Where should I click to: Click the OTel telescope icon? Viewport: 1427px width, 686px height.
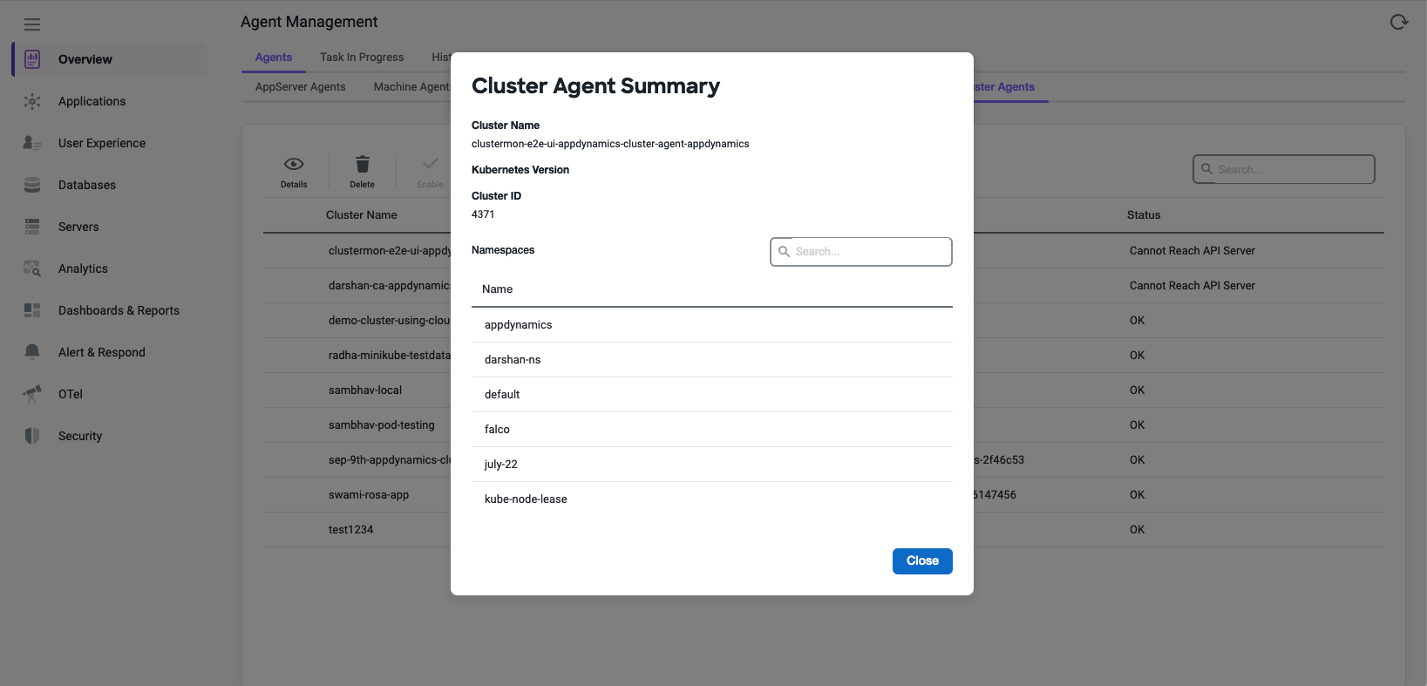coord(32,394)
